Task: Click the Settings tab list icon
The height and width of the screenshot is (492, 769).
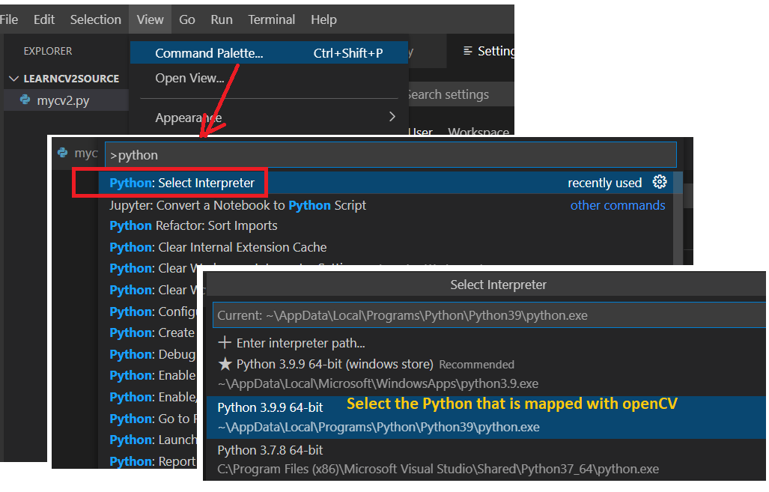Action: (x=468, y=51)
